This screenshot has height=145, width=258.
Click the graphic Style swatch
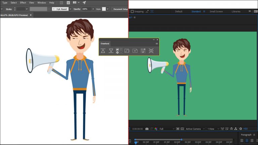tap(104, 9)
